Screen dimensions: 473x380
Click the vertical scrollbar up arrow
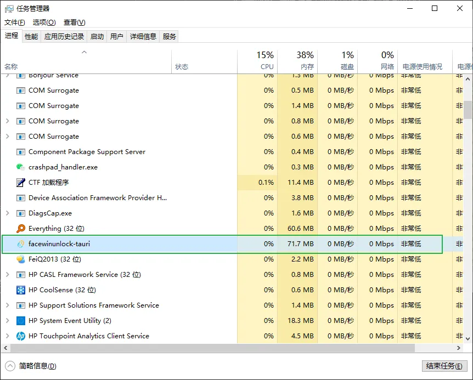pyautogui.click(x=468, y=80)
